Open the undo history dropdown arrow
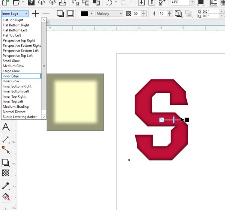This screenshot has height=210, width=225. coord(116,2)
